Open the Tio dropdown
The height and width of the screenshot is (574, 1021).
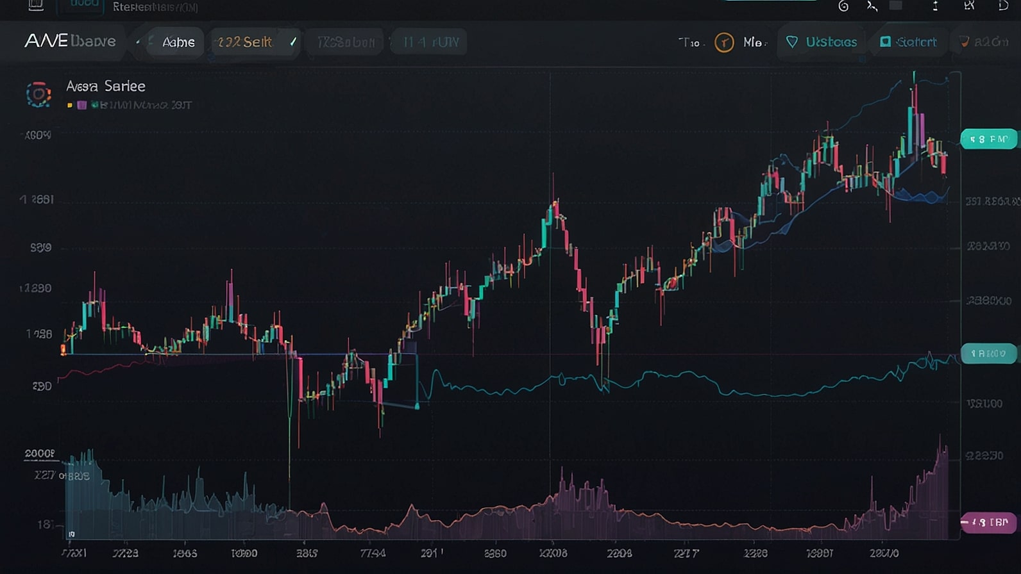pyautogui.click(x=691, y=42)
